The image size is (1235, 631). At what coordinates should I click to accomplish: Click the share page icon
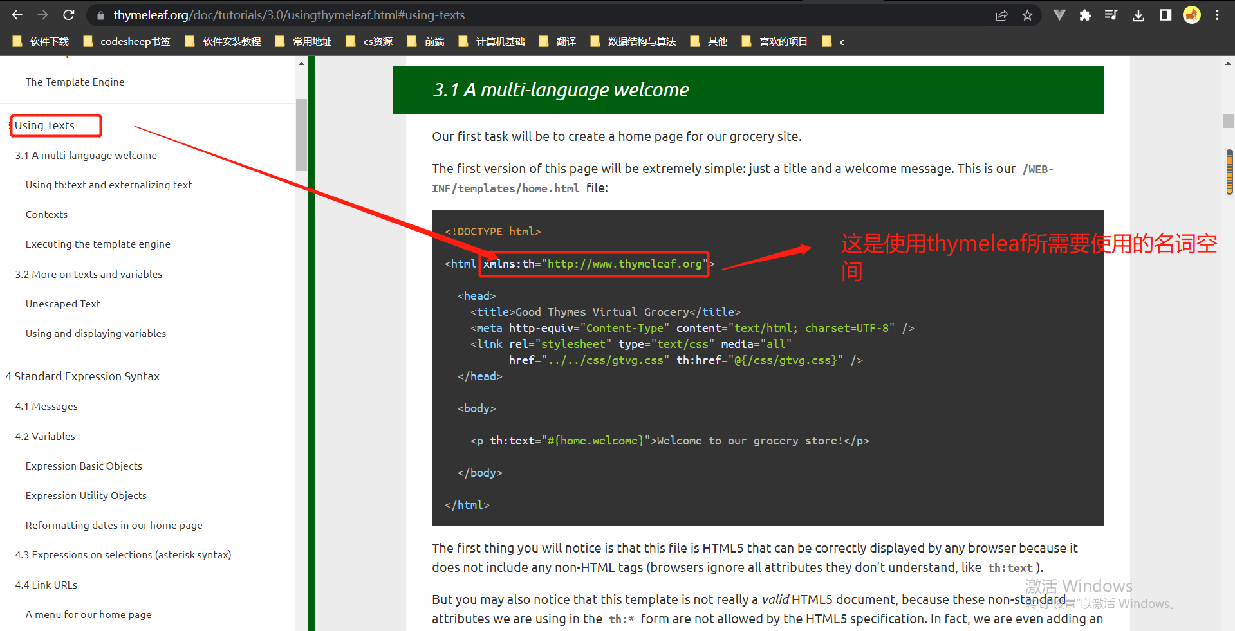1001,15
